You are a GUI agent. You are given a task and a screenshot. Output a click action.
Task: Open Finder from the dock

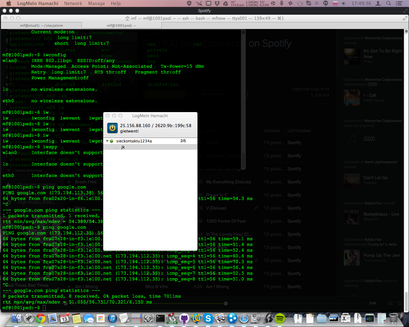(x=17, y=318)
